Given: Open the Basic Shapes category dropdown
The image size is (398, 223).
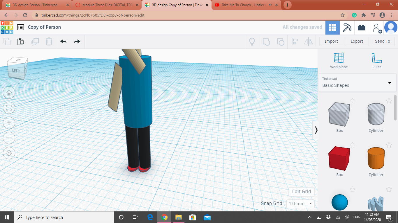Looking at the screenshot, I should 358,82.
